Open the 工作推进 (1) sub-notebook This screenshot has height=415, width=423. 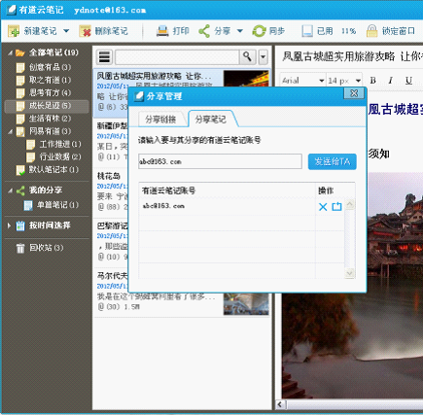pyautogui.click(x=54, y=144)
